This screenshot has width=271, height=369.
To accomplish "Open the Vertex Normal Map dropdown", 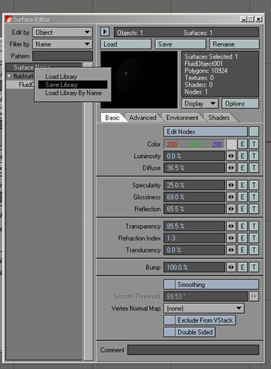I will (x=204, y=308).
